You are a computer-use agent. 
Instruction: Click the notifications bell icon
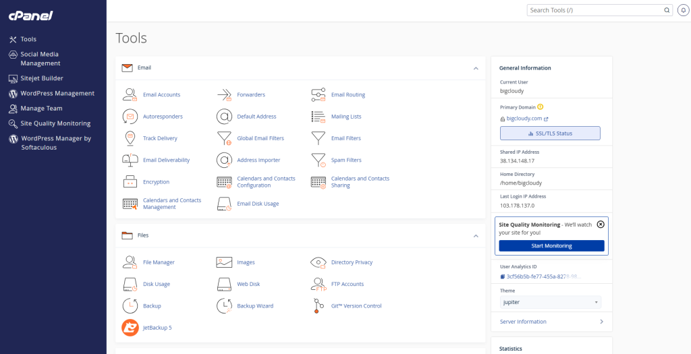pyautogui.click(x=684, y=10)
